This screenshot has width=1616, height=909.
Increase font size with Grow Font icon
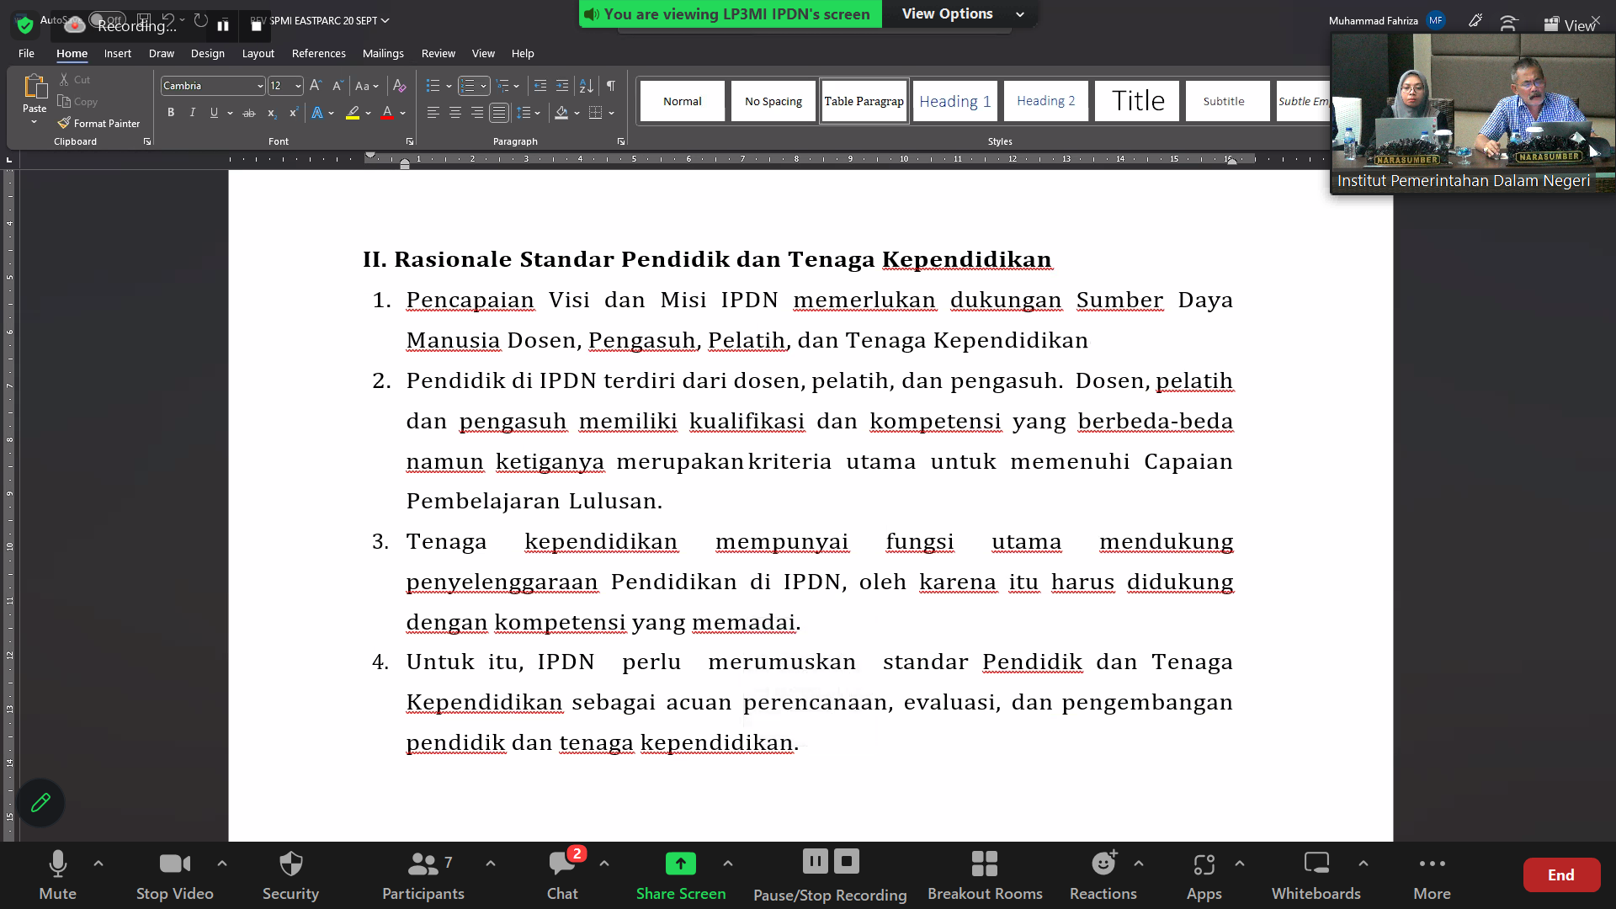(316, 86)
